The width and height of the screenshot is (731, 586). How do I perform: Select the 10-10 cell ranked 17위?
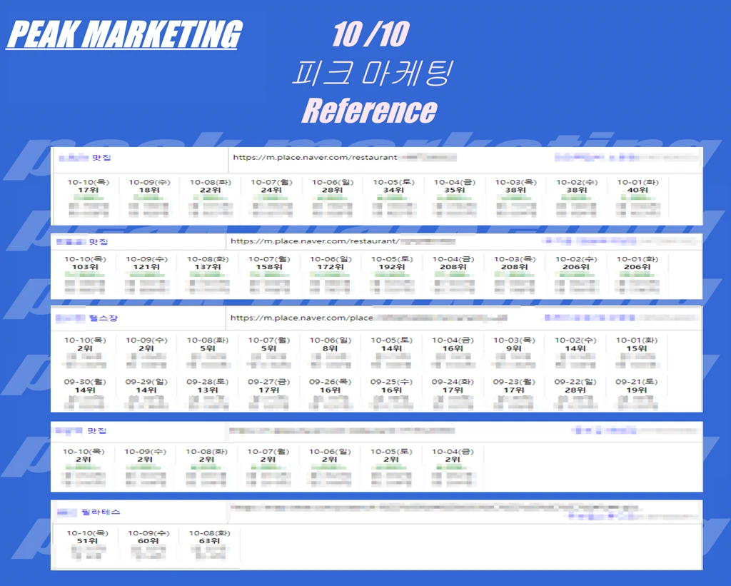[x=89, y=196]
